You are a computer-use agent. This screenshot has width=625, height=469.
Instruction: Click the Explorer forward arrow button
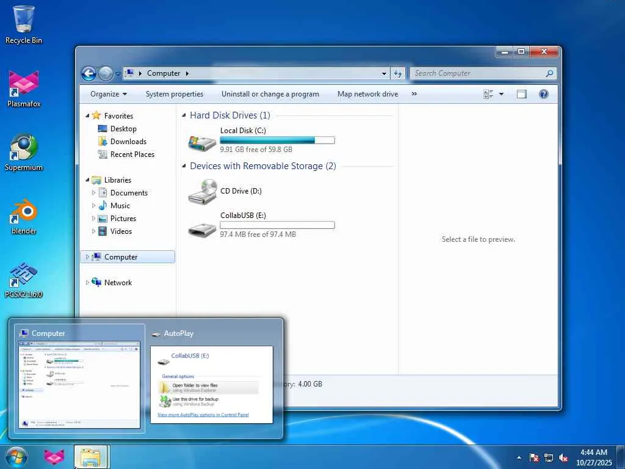click(x=106, y=73)
